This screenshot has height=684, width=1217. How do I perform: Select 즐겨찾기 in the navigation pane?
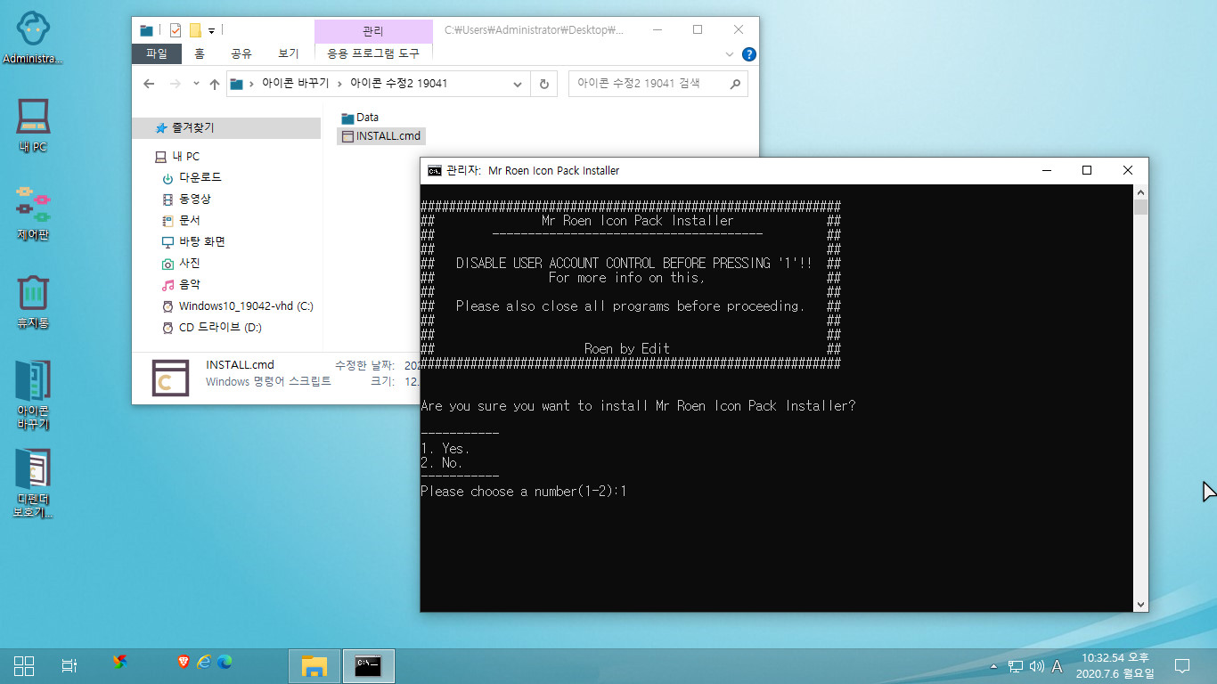[x=226, y=127]
